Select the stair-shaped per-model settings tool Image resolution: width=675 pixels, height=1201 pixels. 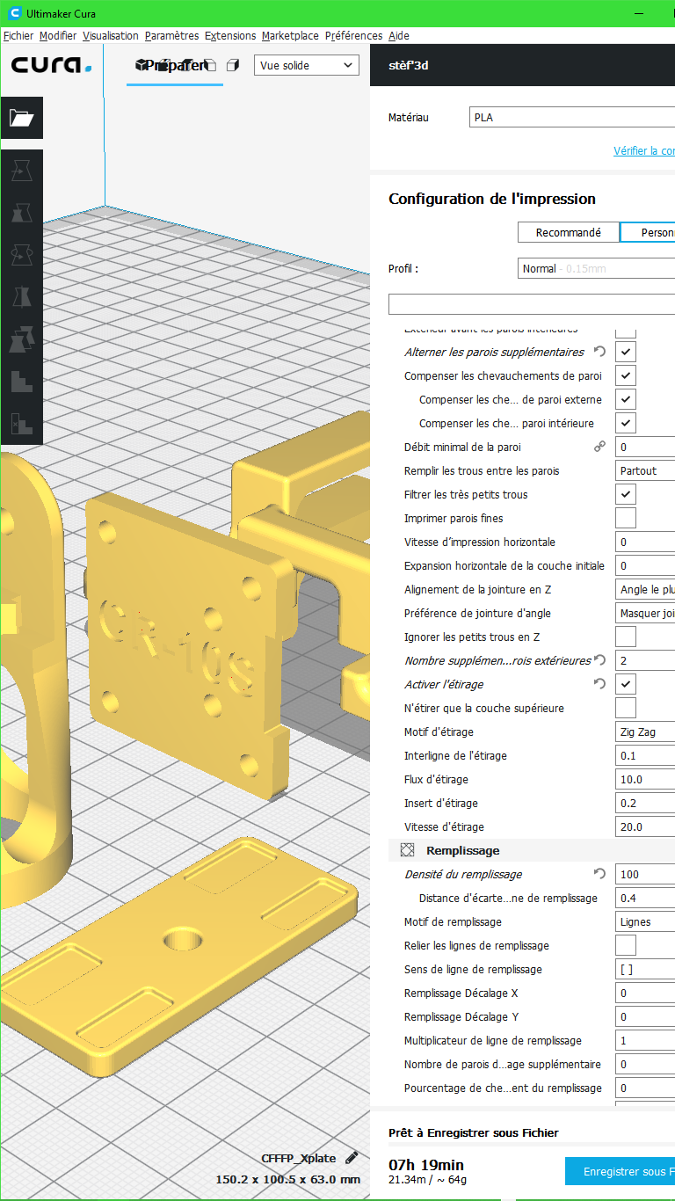(21, 381)
